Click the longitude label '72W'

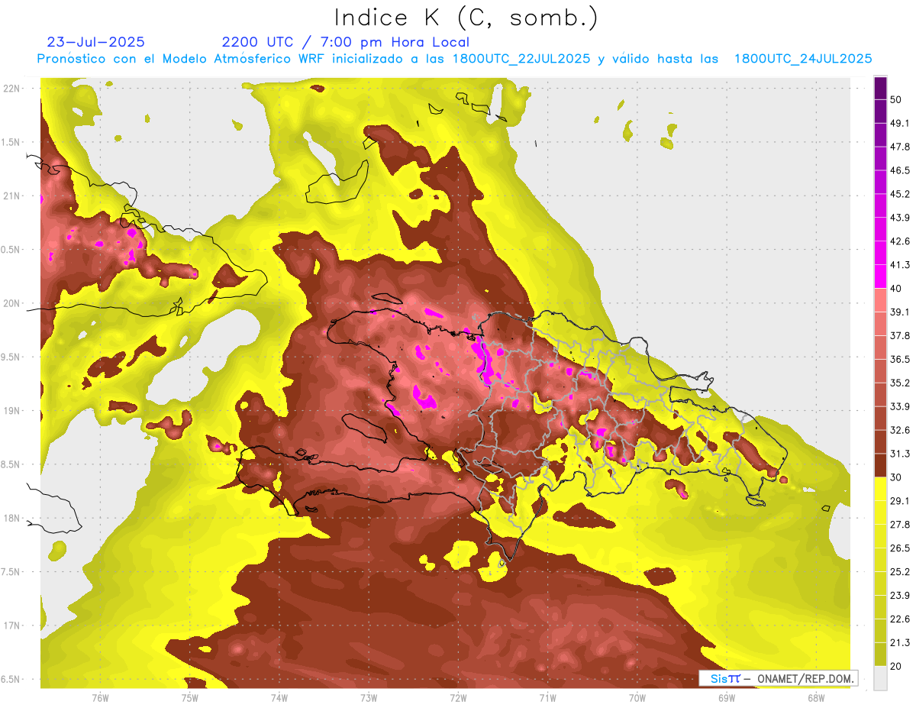click(458, 697)
